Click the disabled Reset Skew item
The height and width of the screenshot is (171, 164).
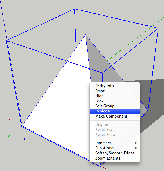click(105, 135)
